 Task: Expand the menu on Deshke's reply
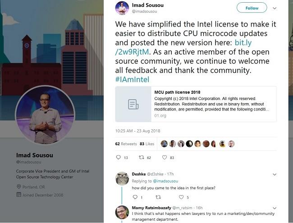(275, 174)
